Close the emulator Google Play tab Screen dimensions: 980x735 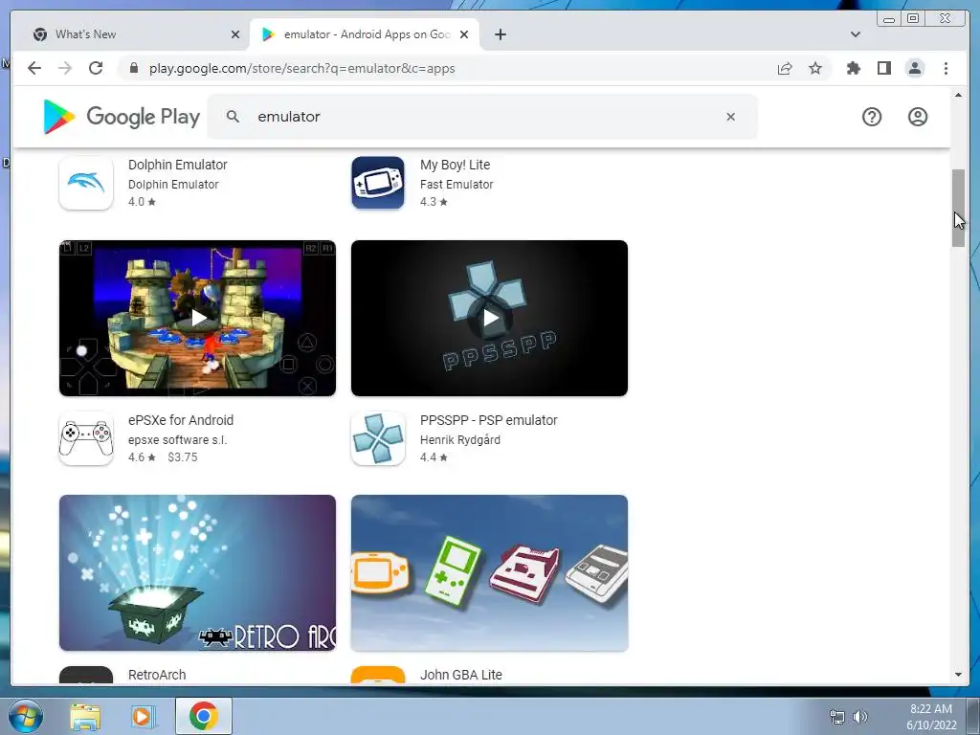(x=464, y=34)
